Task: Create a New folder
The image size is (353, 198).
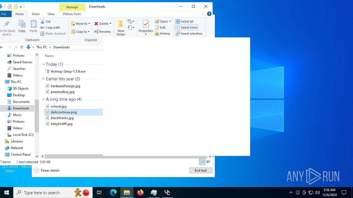Action: (x=121, y=28)
